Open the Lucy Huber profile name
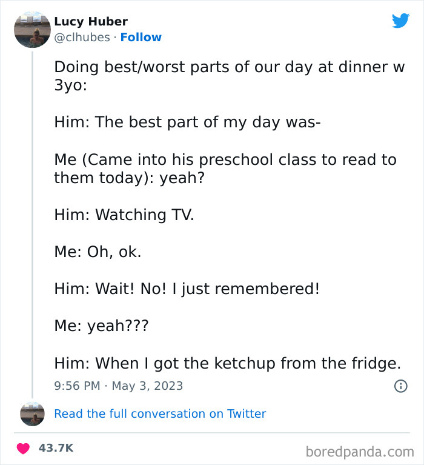The image size is (424, 465). [91, 22]
